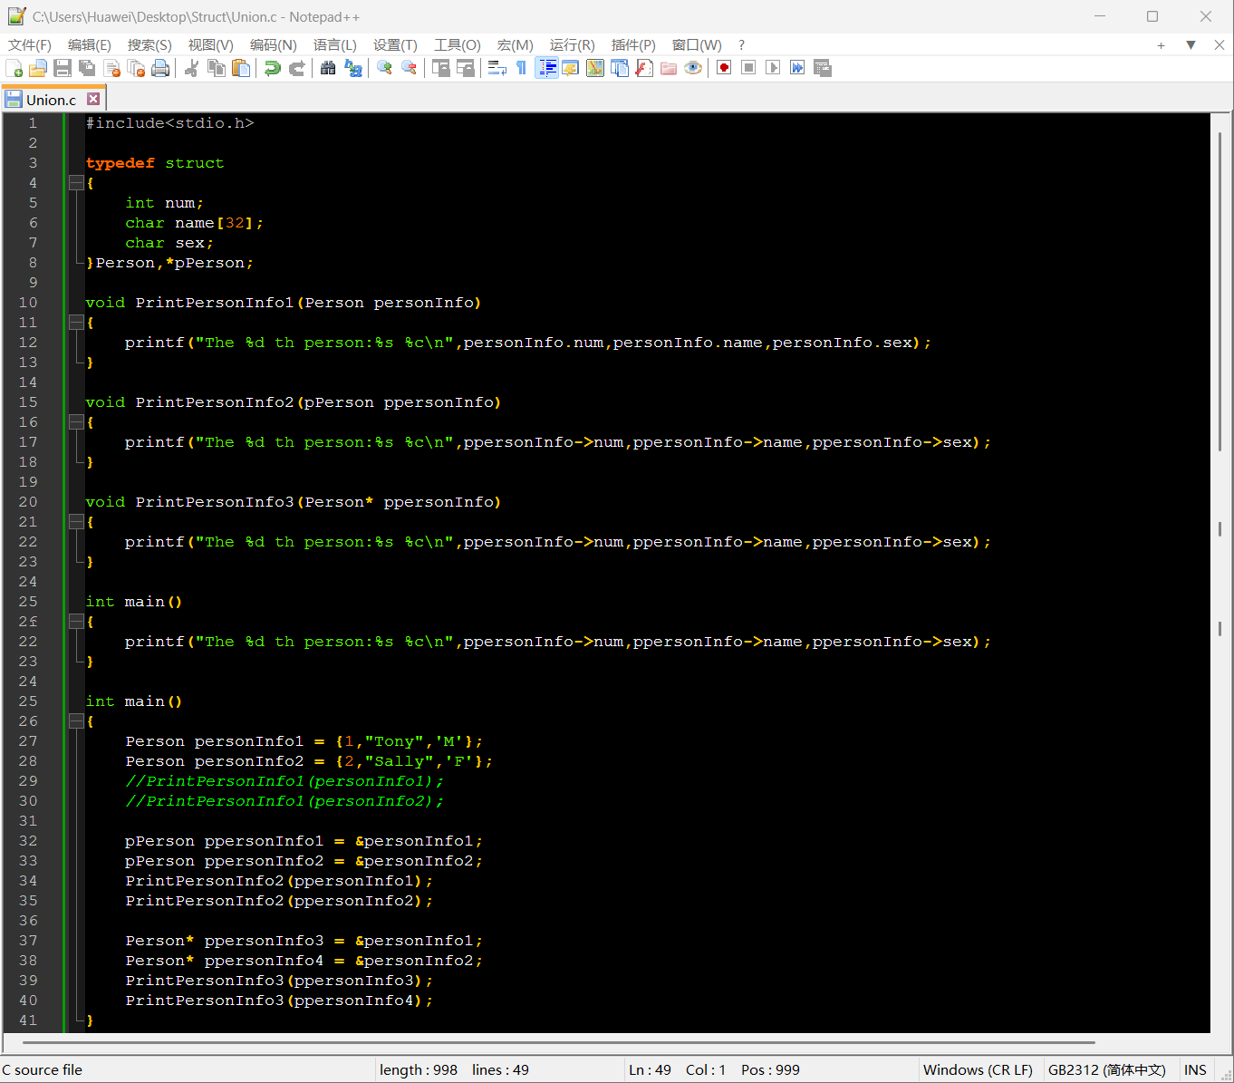Viewport: 1234px width, 1083px height.
Task: Open the Function List panel
Action: coord(644,68)
